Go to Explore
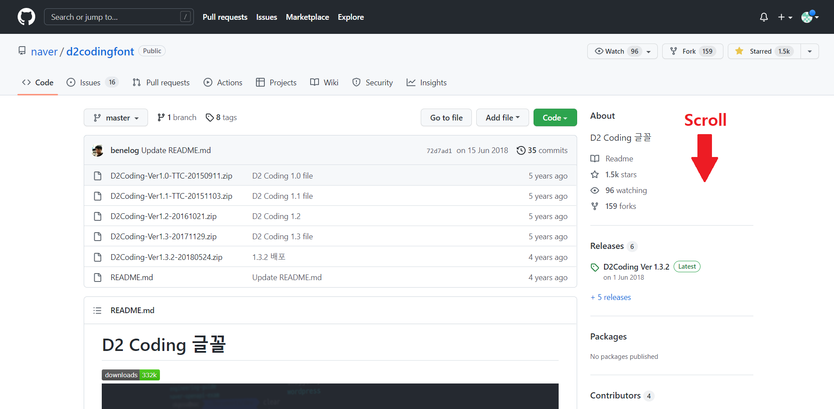This screenshot has width=834, height=409. tap(351, 17)
